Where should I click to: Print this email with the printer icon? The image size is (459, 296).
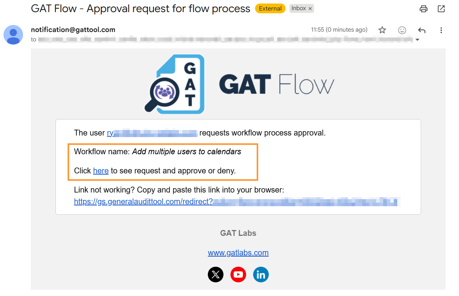(423, 9)
